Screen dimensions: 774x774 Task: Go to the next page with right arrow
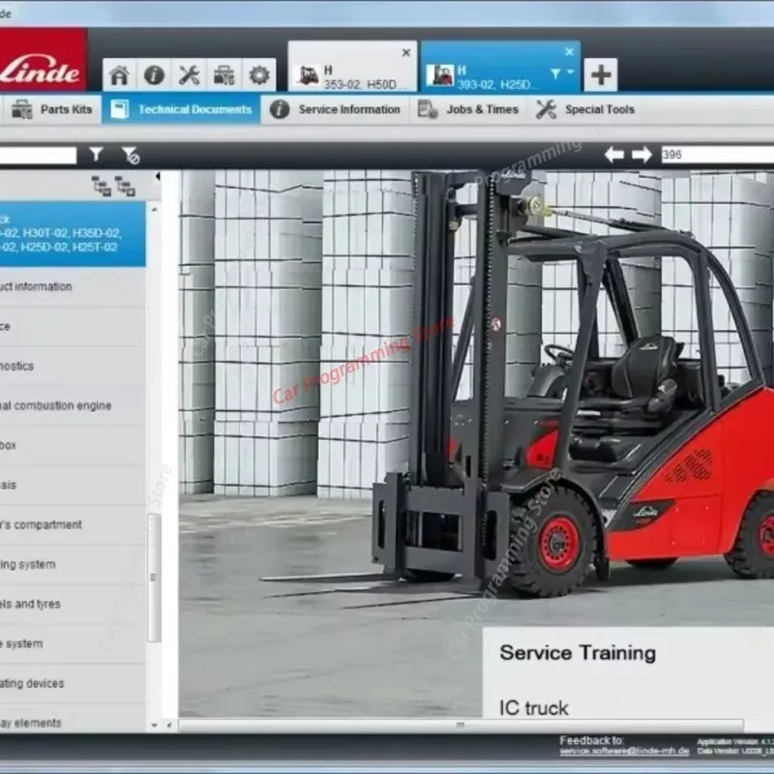(641, 155)
